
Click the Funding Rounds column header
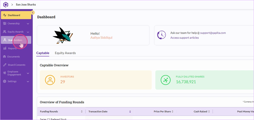(49, 111)
